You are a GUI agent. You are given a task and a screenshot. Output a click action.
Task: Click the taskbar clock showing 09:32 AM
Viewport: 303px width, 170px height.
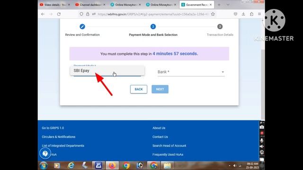tap(252, 166)
